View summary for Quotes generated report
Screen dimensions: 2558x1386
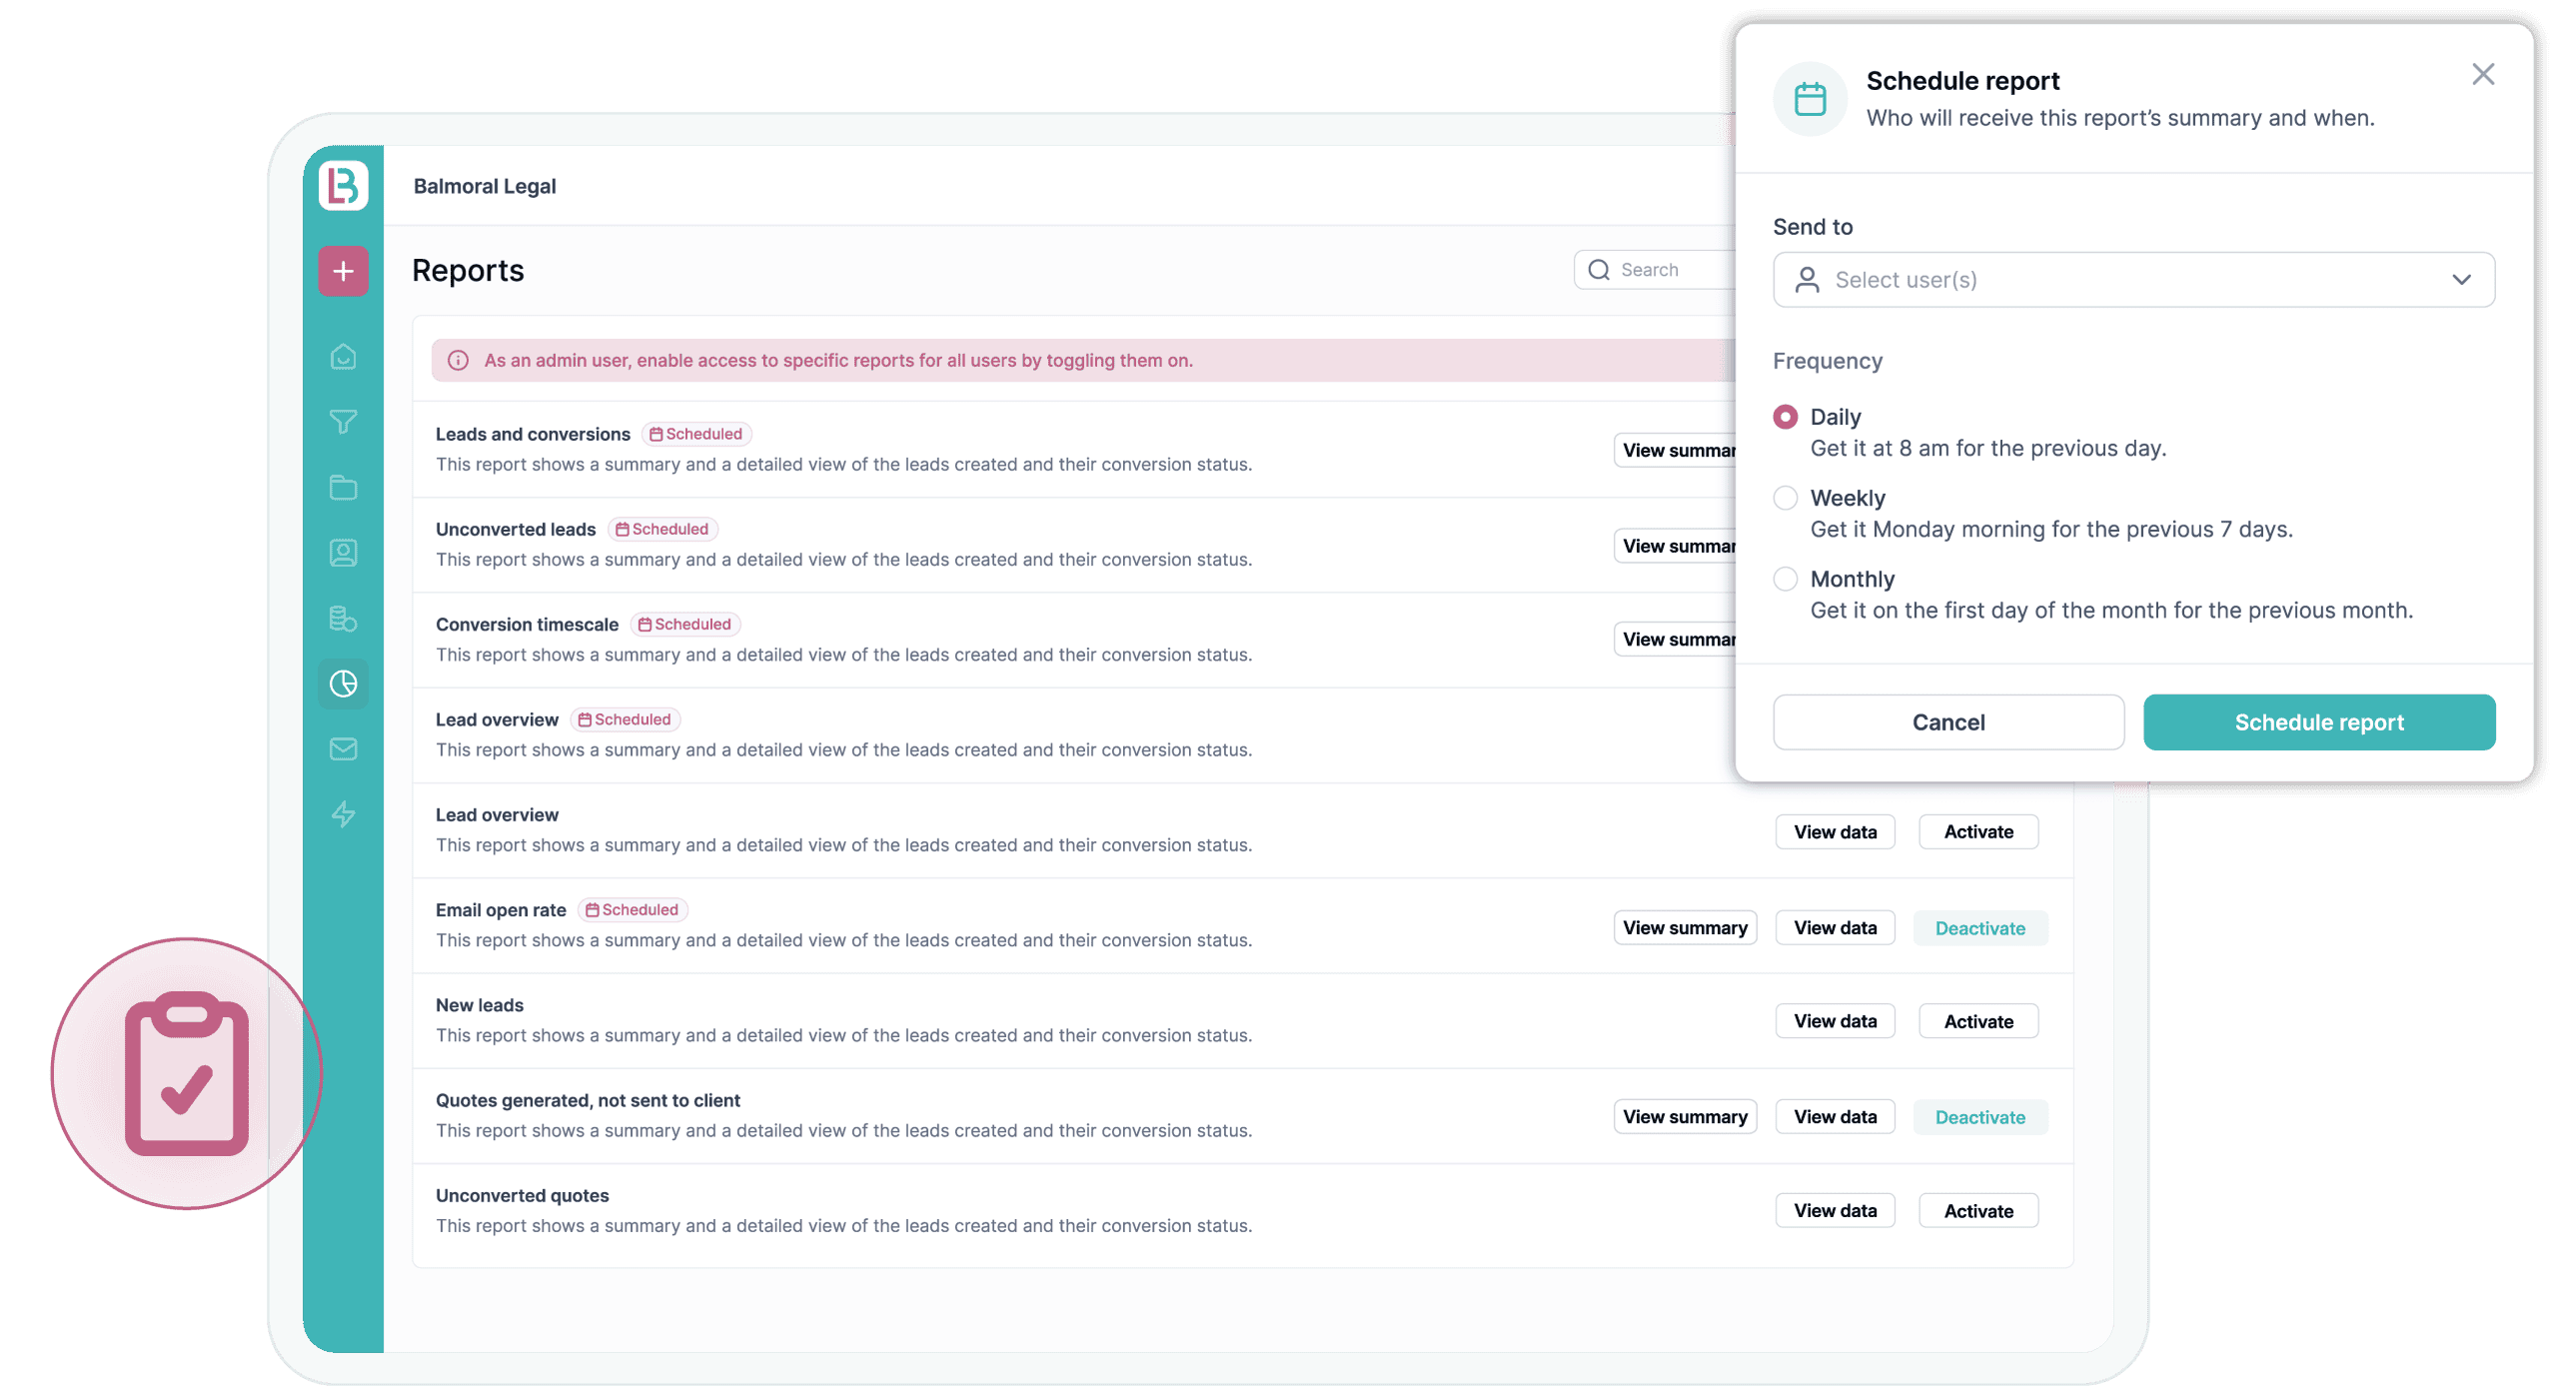coord(1684,1117)
